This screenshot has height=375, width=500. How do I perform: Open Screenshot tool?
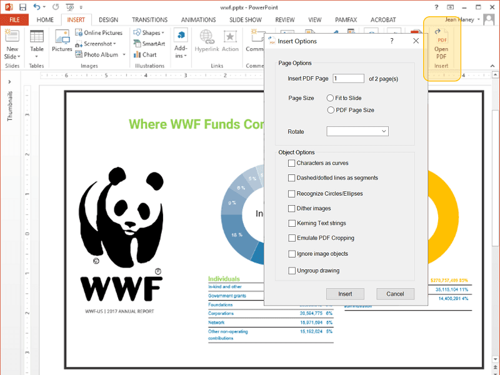(96, 44)
